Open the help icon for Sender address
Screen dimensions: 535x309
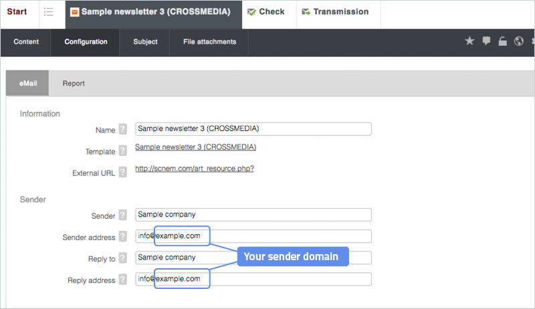(122, 237)
